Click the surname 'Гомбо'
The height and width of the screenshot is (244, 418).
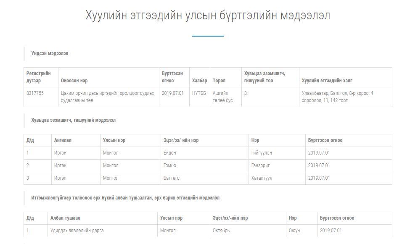point(169,165)
